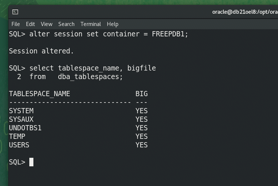This screenshot has height=186, width=278.
Task: Click the USERS tablespace name
Action: [x=19, y=145]
